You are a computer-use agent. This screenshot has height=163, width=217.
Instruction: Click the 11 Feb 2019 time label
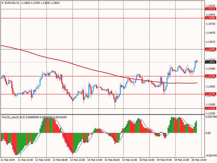8,160
